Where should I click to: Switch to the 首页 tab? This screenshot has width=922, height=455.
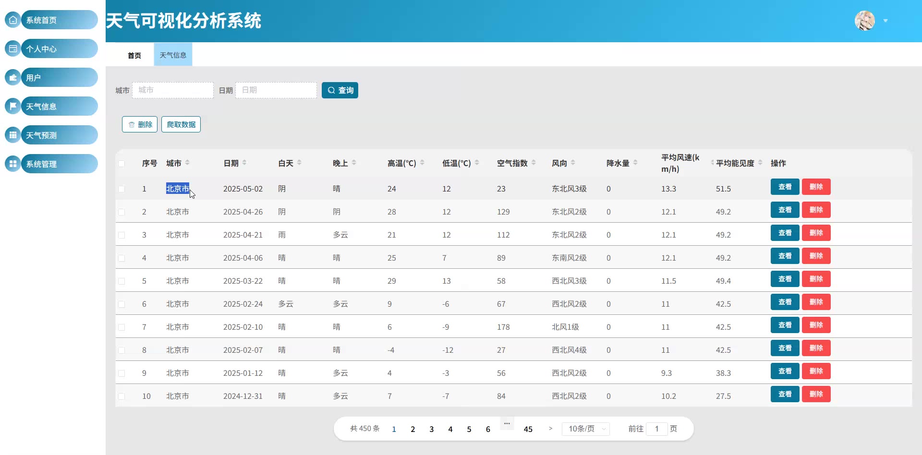pyautogui.click(x=134, y=55)
